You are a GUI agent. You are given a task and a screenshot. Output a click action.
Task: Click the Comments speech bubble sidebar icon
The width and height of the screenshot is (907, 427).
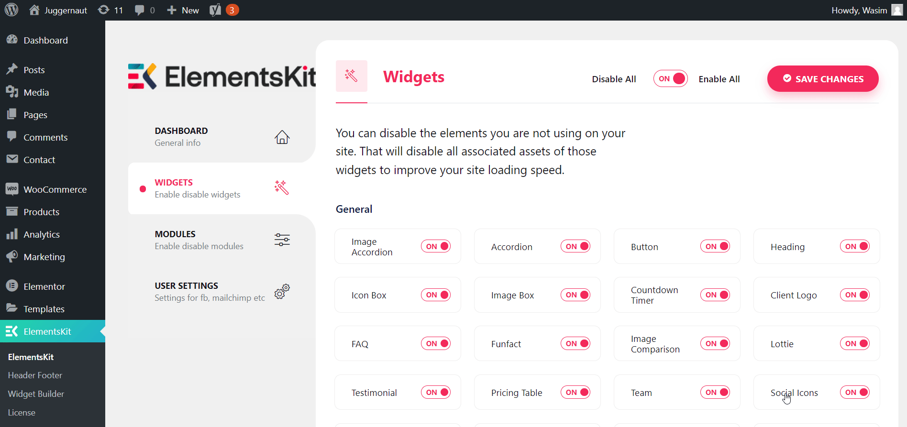coord(12,137)
